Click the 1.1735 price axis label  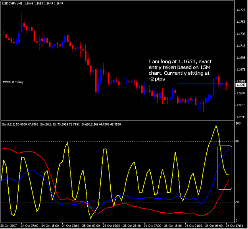[x=241, y=34]
